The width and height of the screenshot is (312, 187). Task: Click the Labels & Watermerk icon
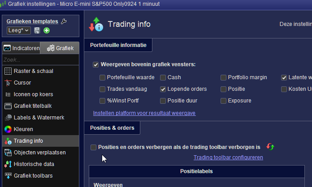point(8,118)
